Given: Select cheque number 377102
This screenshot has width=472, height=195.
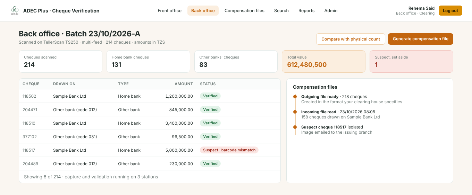Looking at the screenshot, I should click(x=30, y=137).
